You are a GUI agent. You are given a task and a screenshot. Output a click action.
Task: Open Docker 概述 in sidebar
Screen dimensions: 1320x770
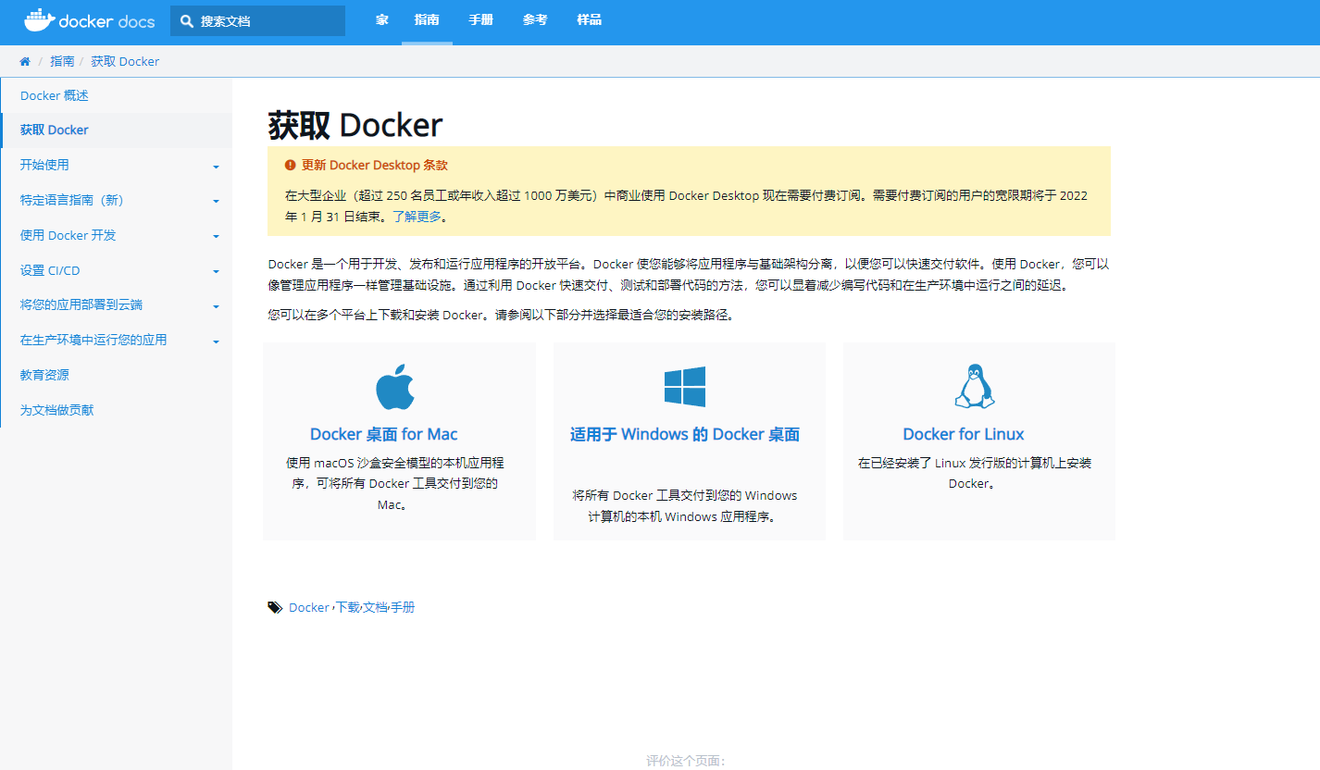55,95
